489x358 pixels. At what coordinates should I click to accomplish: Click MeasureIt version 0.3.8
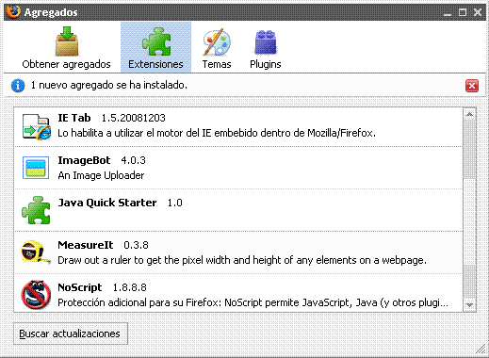point(136,245)
